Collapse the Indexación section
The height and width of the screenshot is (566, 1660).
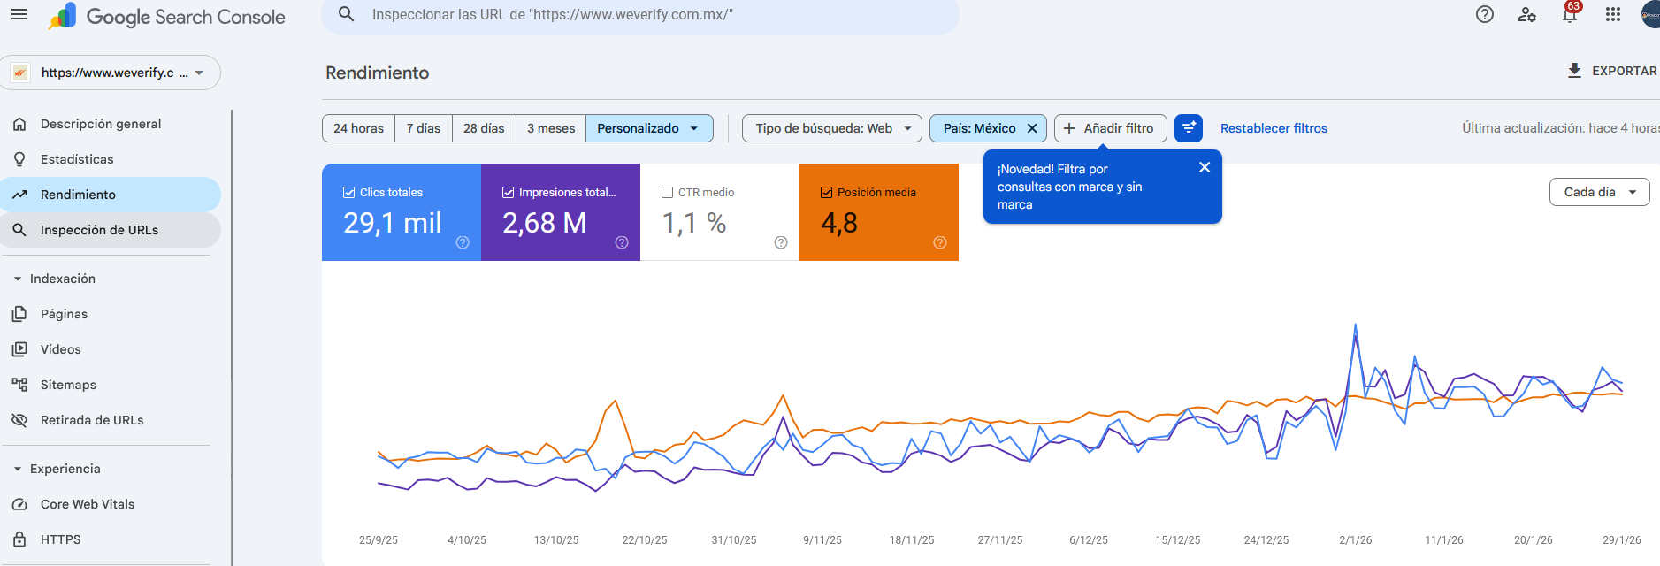click(18, 279)
